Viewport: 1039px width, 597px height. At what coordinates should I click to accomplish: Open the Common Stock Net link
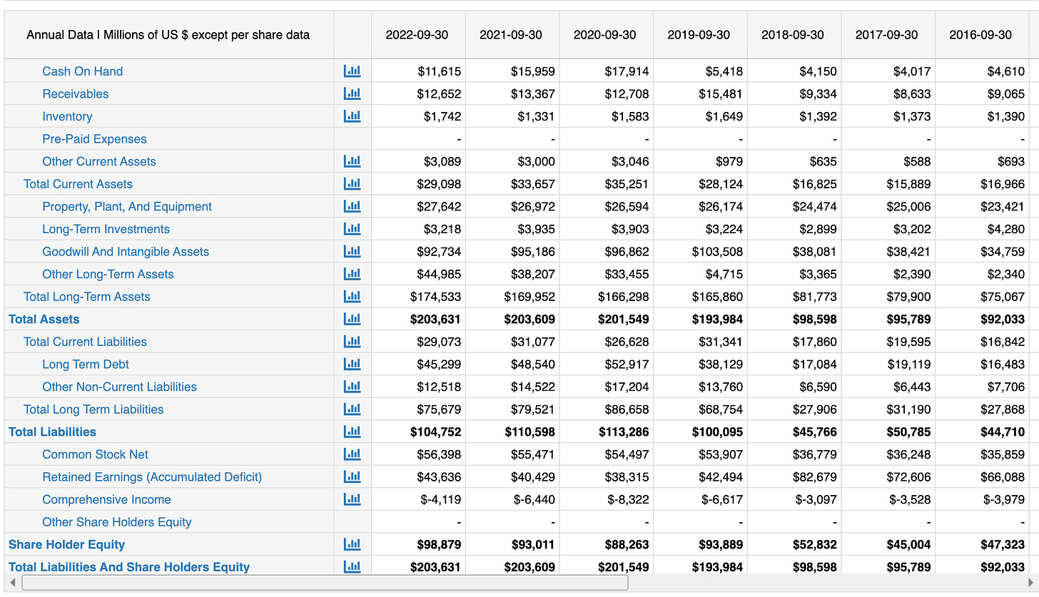pos(95,454)
